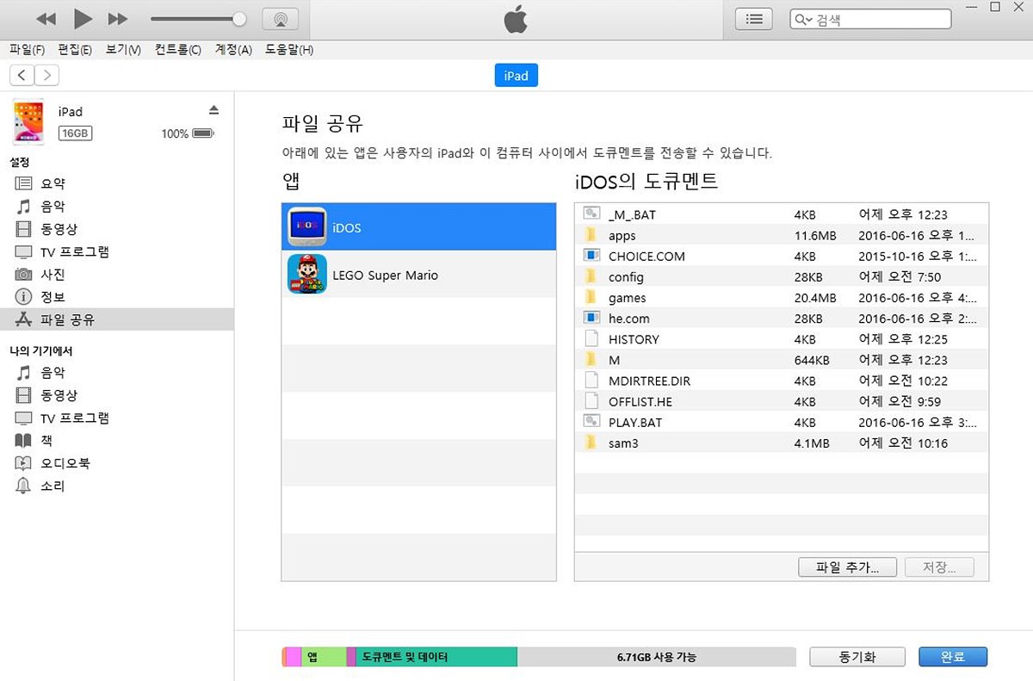The height and width of the screenshot is (681, 1033).
Task: Select the iPad device tab
Action: tap(516, 76)
